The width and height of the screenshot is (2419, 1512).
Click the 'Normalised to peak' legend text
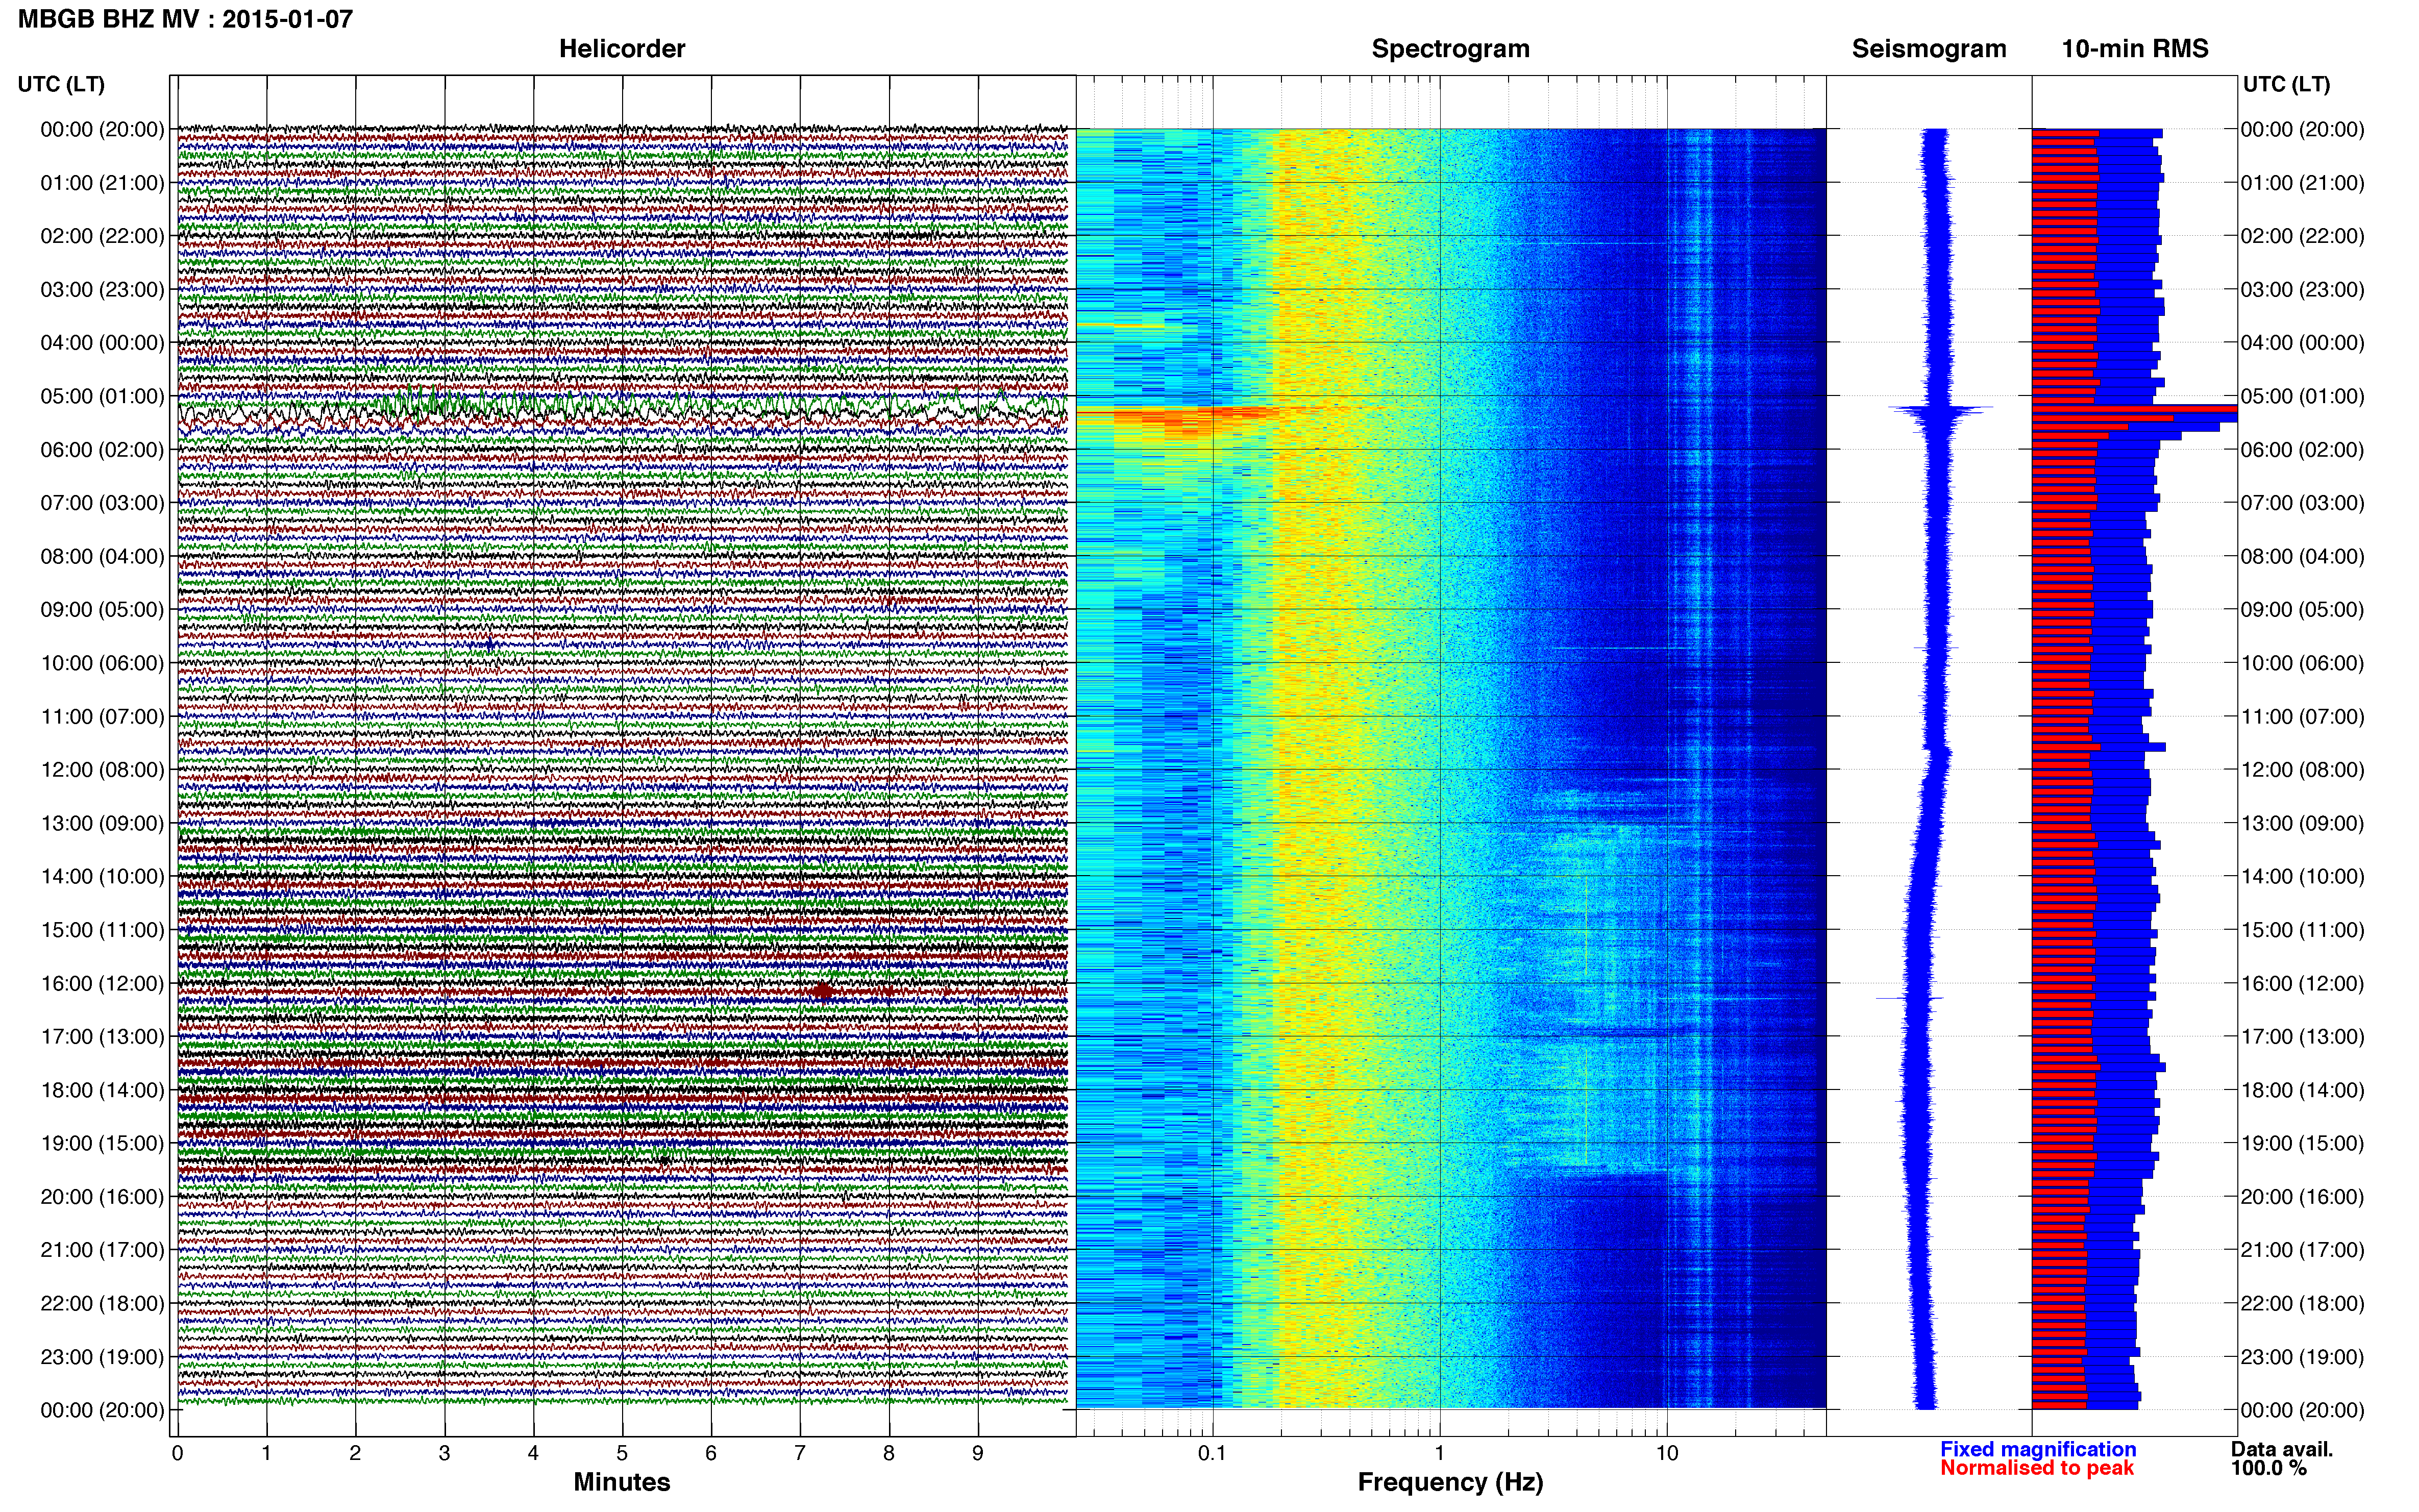click(x=2037, y=1468)
